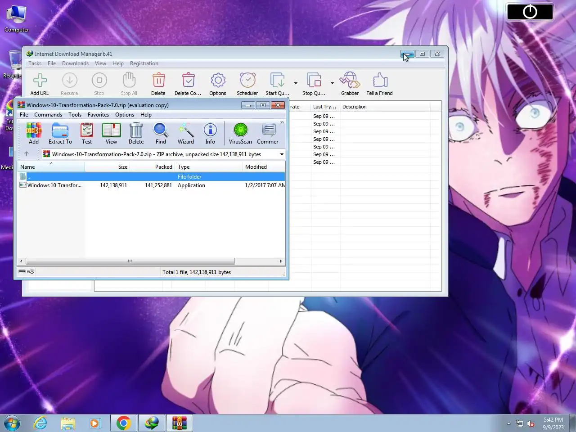Image resolution: width=576 pixels, height=432 pixels.
Task: Open WinRAR Favorites menu
Action: pos(98,115)
